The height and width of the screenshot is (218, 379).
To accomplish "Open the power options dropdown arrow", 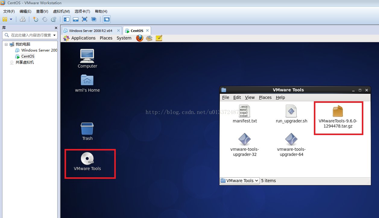I will 11,19.
